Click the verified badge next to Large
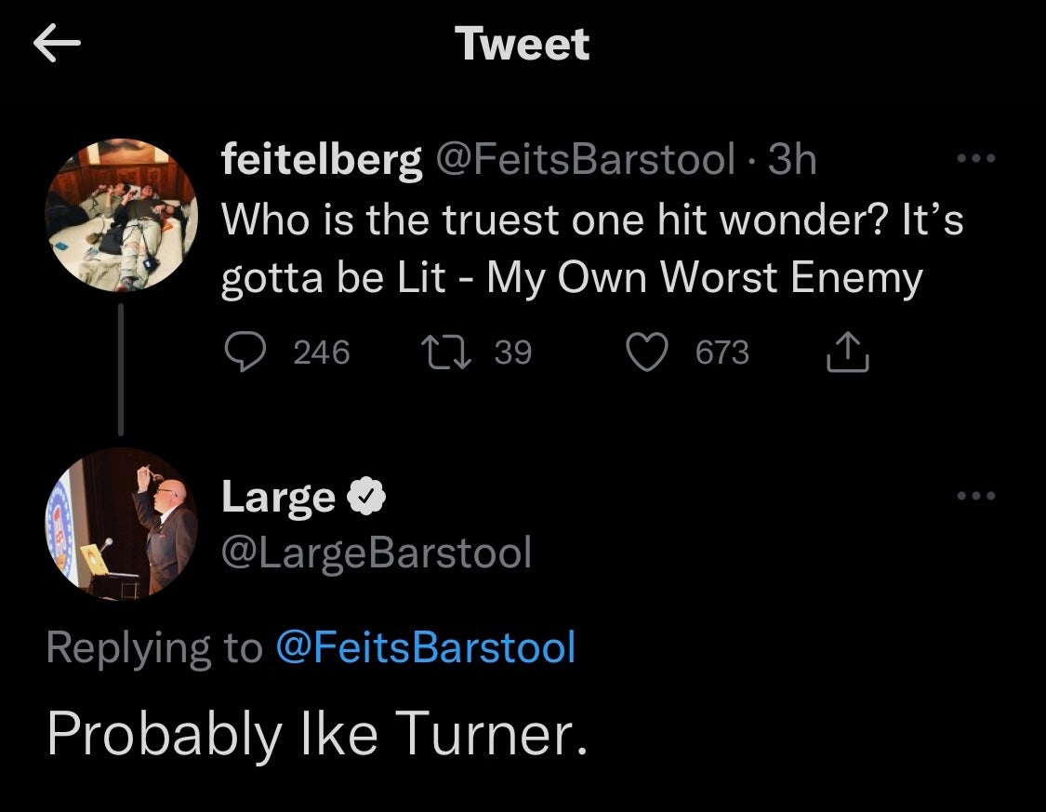Screen dimensions: 1046x812 (x=366, y=498)
